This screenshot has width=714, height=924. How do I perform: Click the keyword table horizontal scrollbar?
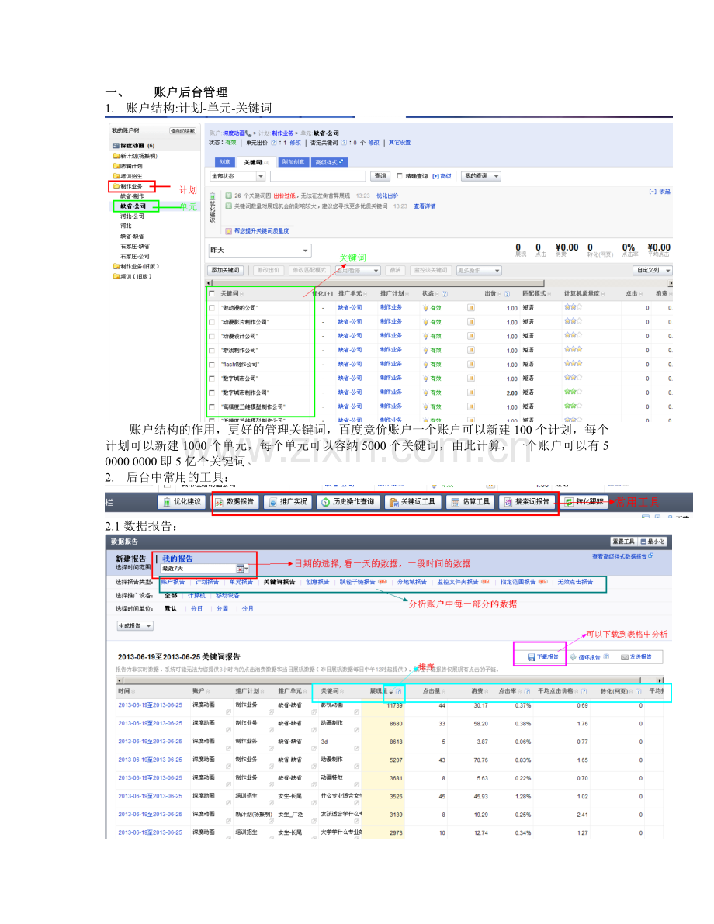pos(439,283)
